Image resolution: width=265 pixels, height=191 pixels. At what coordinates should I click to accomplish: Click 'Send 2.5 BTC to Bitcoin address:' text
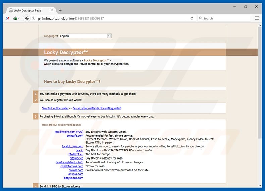[60, 186]
